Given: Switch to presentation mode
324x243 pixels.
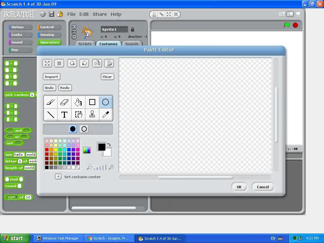Looking at the screenshot, I should click(298, 14).
